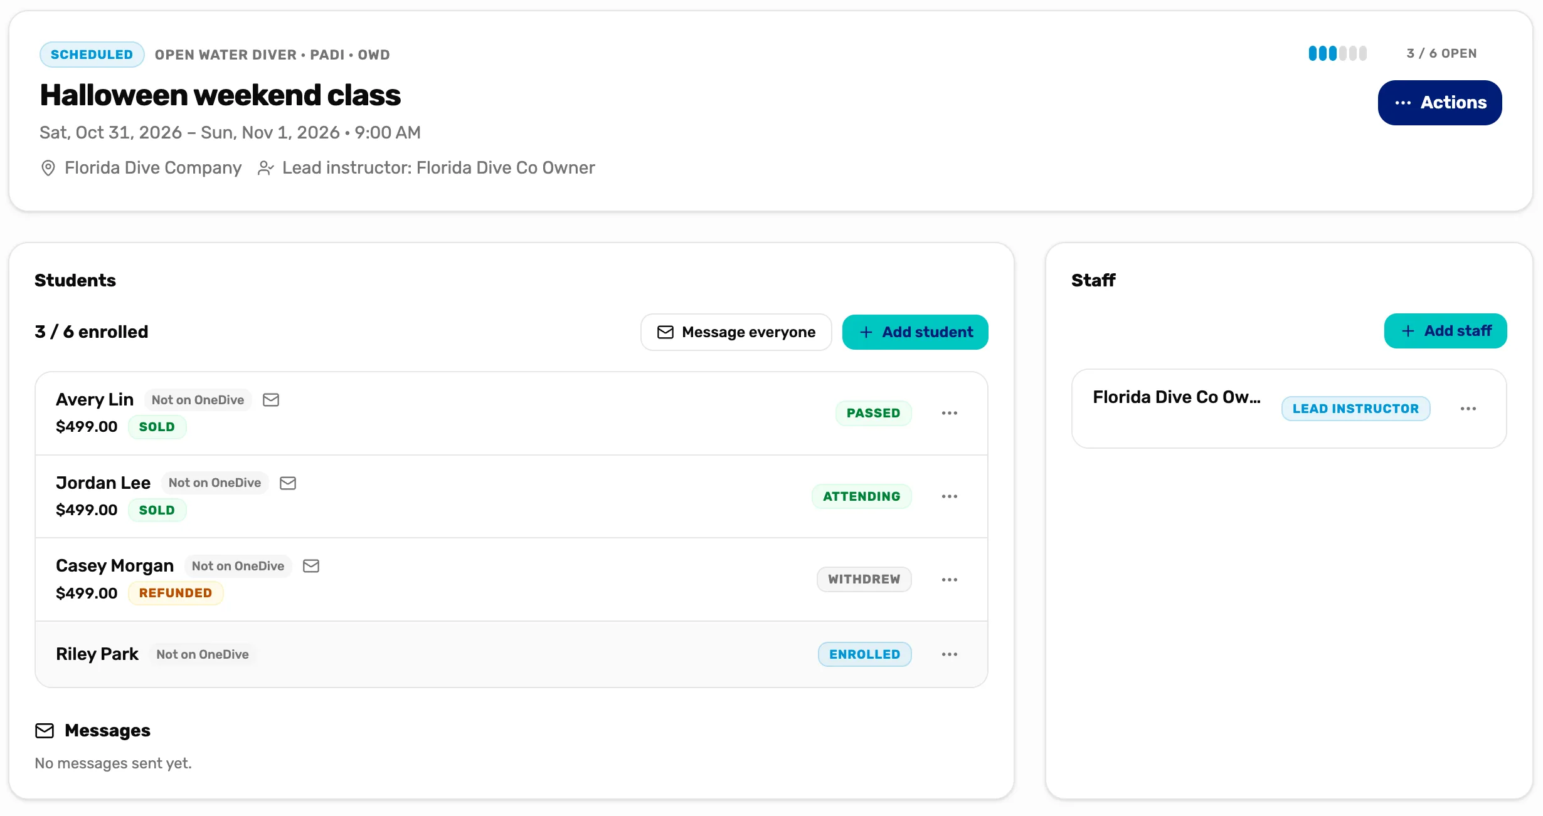1543x816 pixels.
Task: Click the ENROLLED status on Riley Park
Action: pos(864,654)
